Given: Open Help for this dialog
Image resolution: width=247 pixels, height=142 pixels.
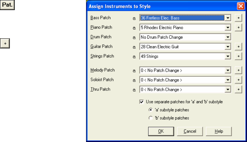Looking at the screenshot, I should tap(219, 131).
